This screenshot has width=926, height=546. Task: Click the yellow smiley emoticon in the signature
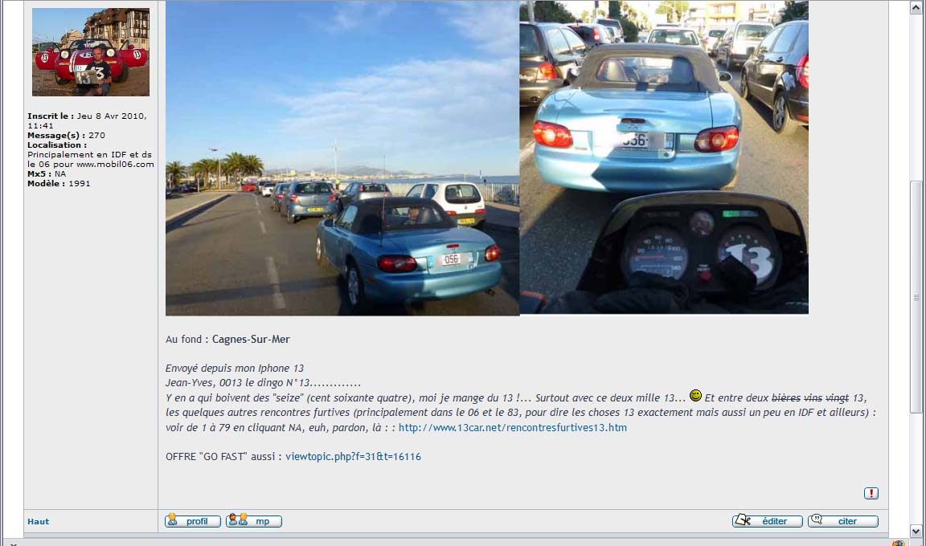click(x=695, y=396)
